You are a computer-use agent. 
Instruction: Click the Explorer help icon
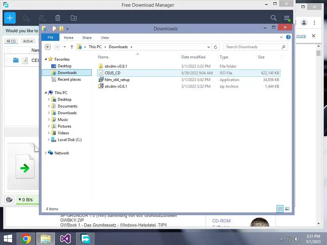pyautogui.click(x=288, y=37)
